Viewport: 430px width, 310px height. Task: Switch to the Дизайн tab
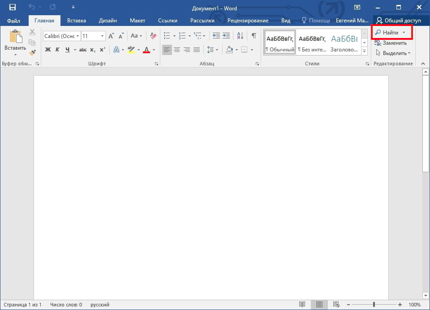tap(108, 21)
